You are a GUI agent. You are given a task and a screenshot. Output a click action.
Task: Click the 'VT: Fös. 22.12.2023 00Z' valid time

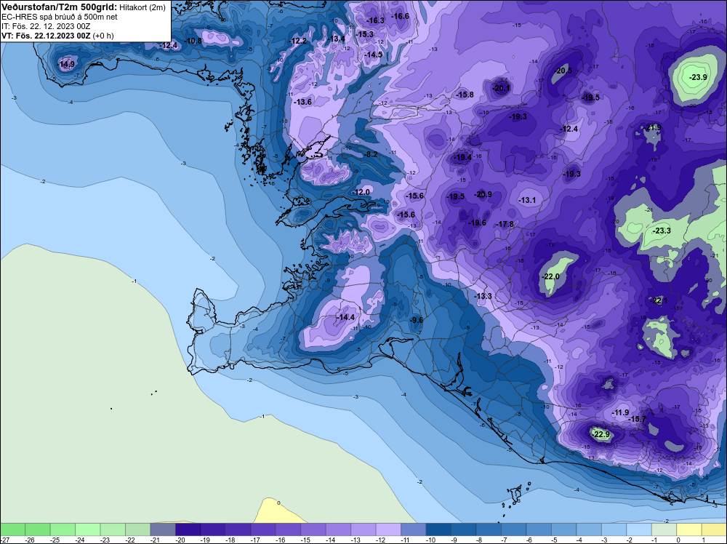click(x=46, y=36)
